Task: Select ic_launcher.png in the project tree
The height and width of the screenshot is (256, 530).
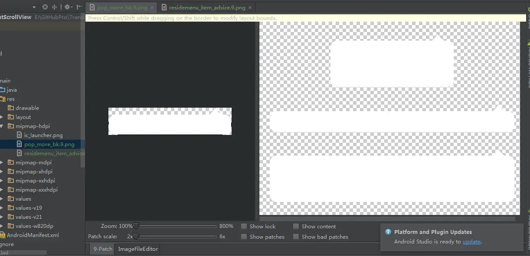Action: 43,135
